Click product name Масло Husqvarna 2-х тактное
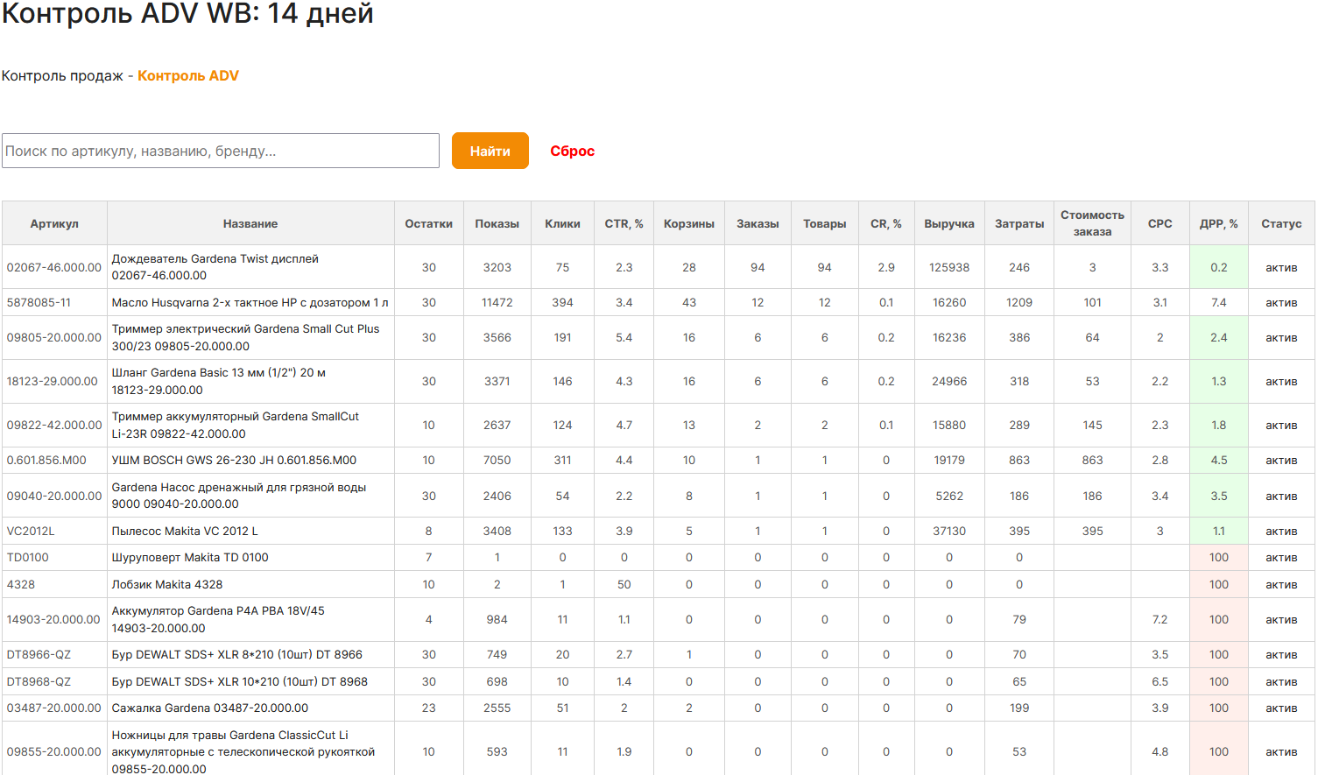This screenshot has width=1318, height=775. 250,302
